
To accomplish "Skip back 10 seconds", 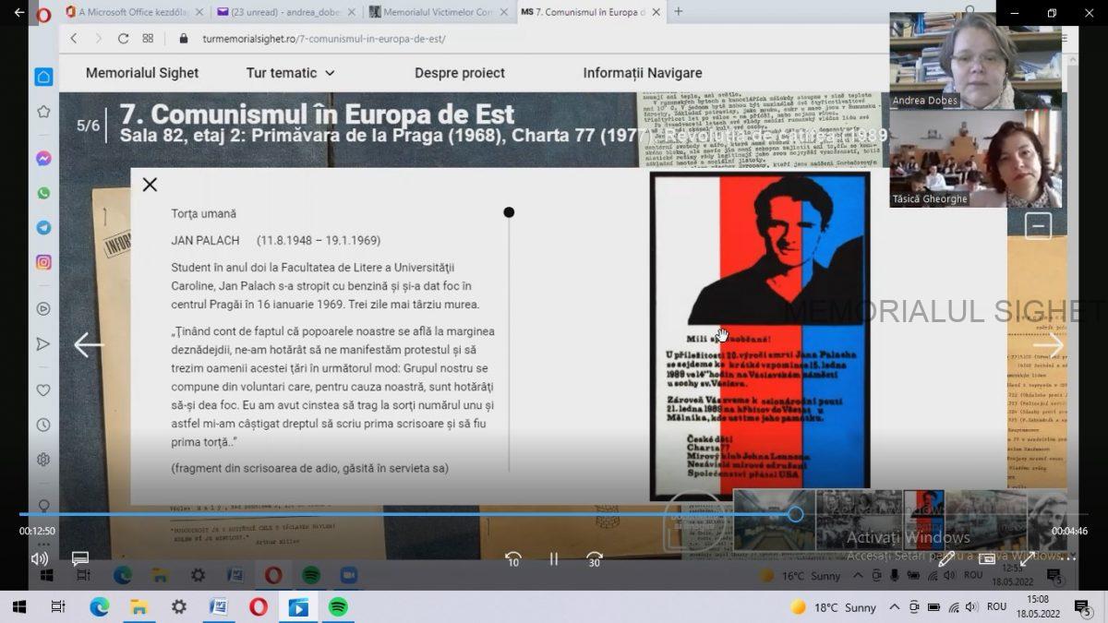I will (x=513, y=558).
